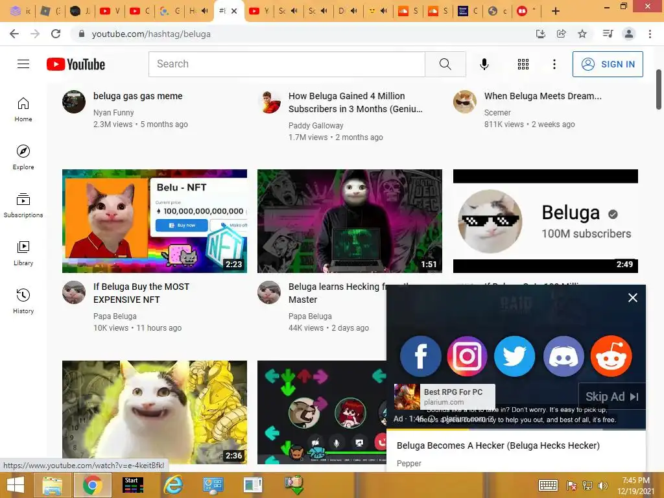Click the SIGN IN button
This screenshot has height=498, width=664.
607,64
